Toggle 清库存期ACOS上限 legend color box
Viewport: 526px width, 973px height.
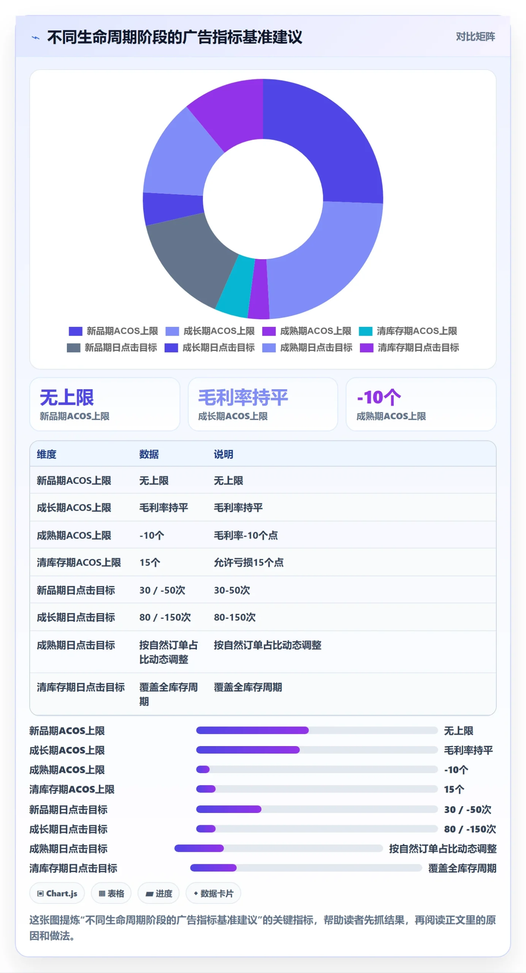coord(366,331)
